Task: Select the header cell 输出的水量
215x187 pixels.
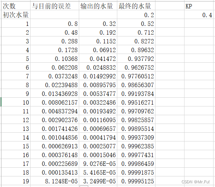Action: pos(98,6)
